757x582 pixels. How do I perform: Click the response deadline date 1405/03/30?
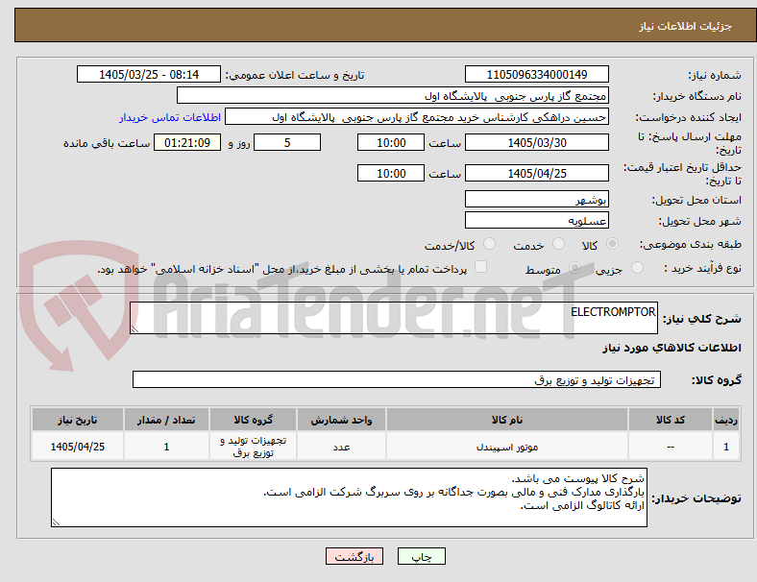[537, 142]
